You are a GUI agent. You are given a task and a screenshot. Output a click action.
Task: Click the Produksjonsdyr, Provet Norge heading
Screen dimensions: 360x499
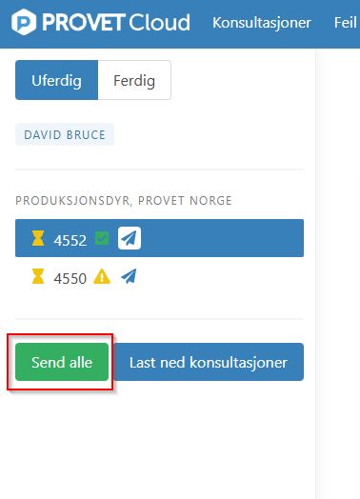coord(124,201)
